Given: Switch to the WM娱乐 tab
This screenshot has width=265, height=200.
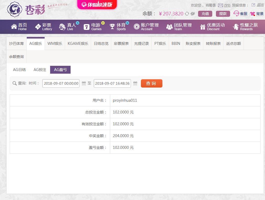Looking at the screenshot, I should pyautogui.click(x=55, y=44).
